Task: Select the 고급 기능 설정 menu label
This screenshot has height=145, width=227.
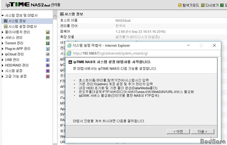Action: 16,76
